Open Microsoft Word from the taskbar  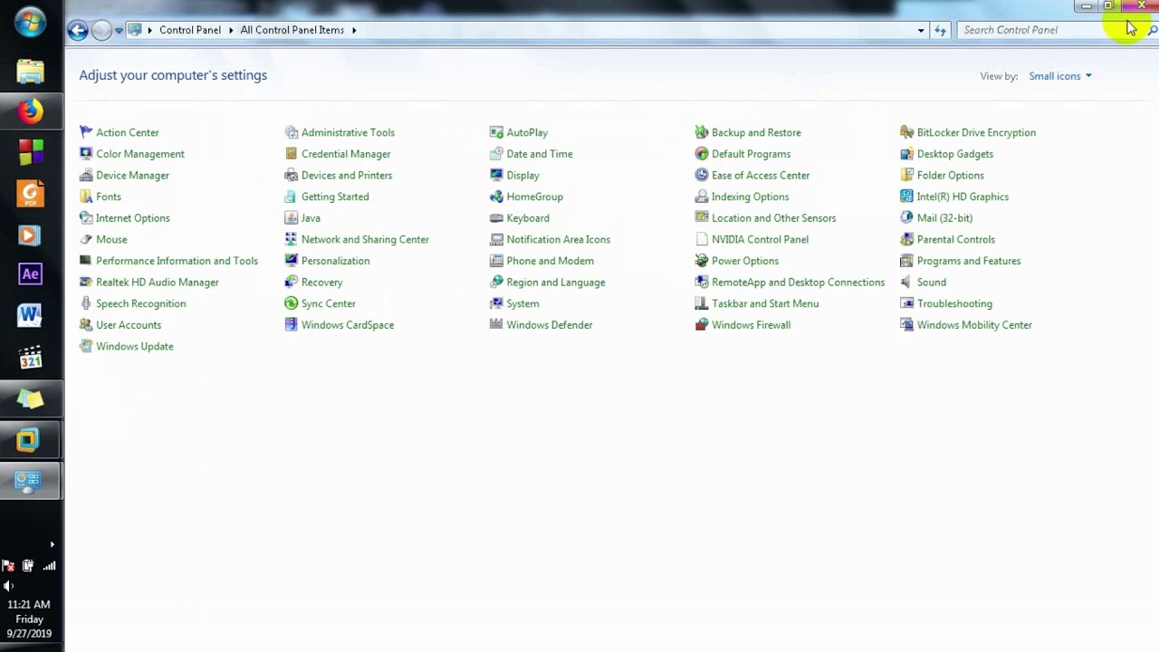click(30, 315)
